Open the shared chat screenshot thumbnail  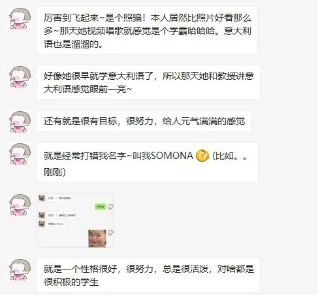(75, 220)
